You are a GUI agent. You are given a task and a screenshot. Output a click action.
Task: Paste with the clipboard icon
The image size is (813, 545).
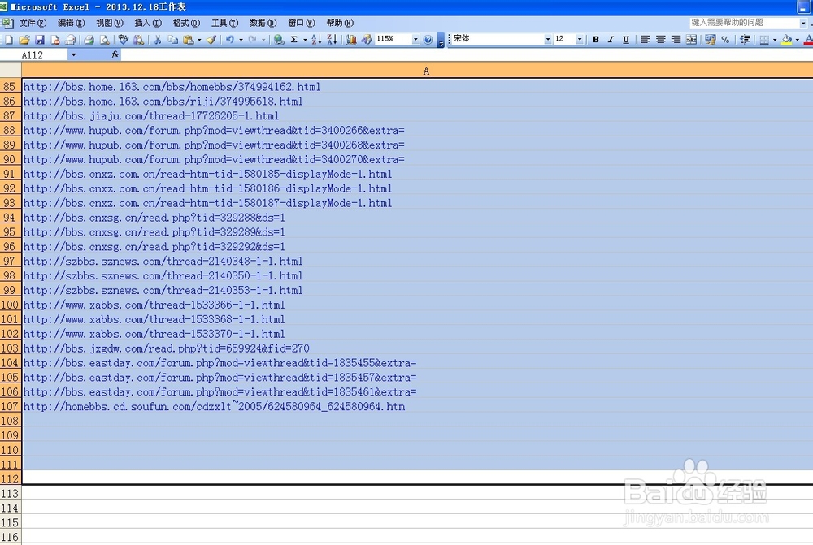click(189, 39)
